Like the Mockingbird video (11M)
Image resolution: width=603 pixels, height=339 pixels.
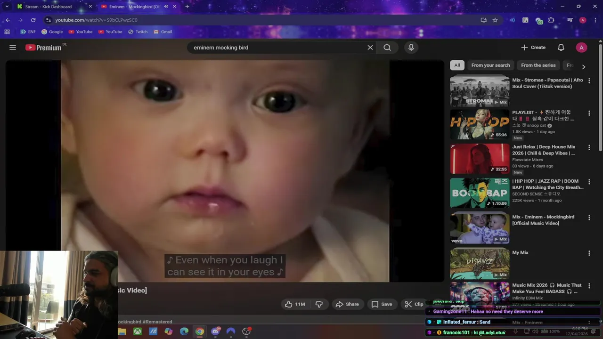tap(295, 304)
